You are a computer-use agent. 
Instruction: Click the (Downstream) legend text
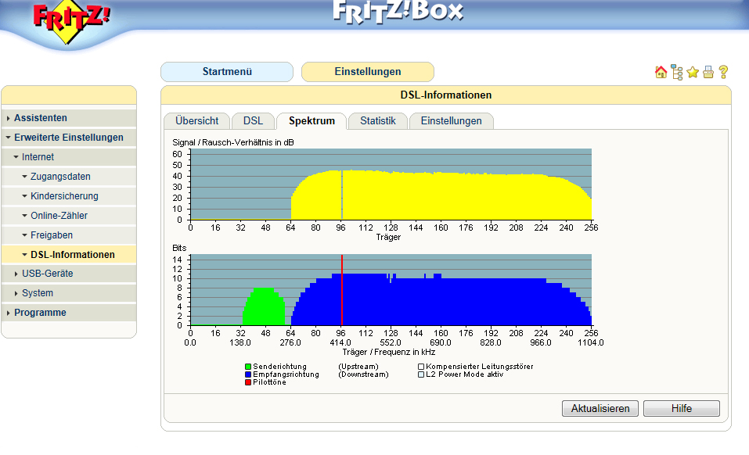pos(363,375)
